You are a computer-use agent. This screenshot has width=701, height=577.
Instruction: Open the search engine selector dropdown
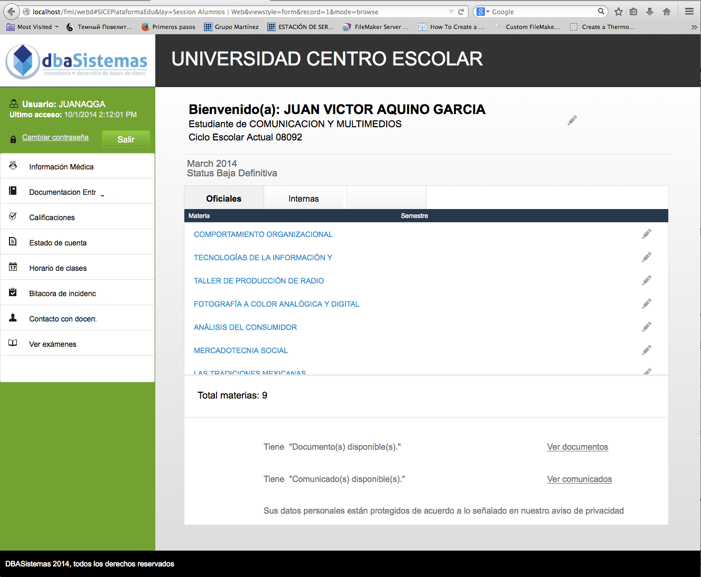click(x=483, y=12)
